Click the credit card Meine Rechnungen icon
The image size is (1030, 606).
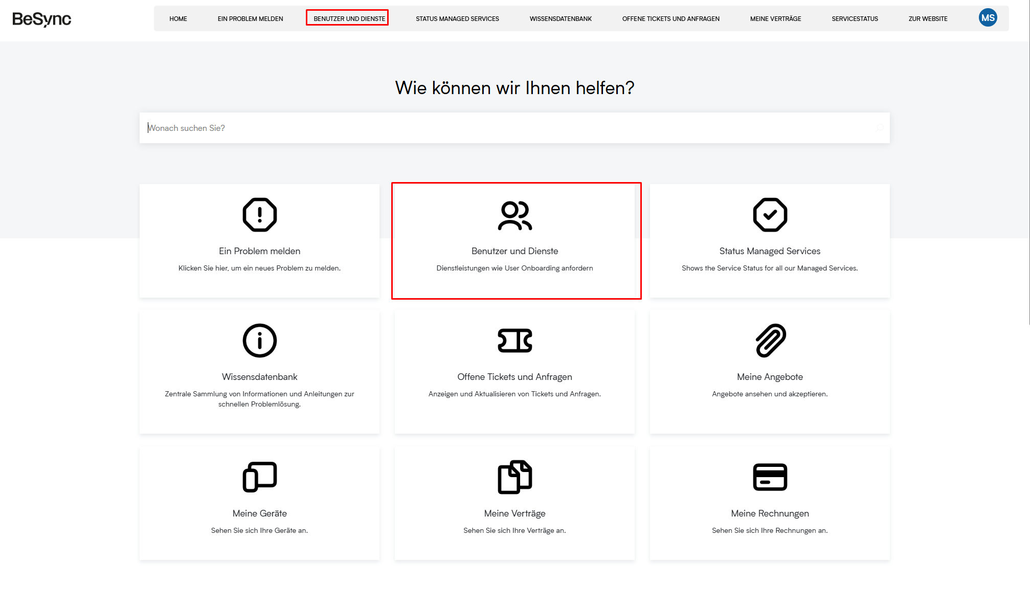770,477
